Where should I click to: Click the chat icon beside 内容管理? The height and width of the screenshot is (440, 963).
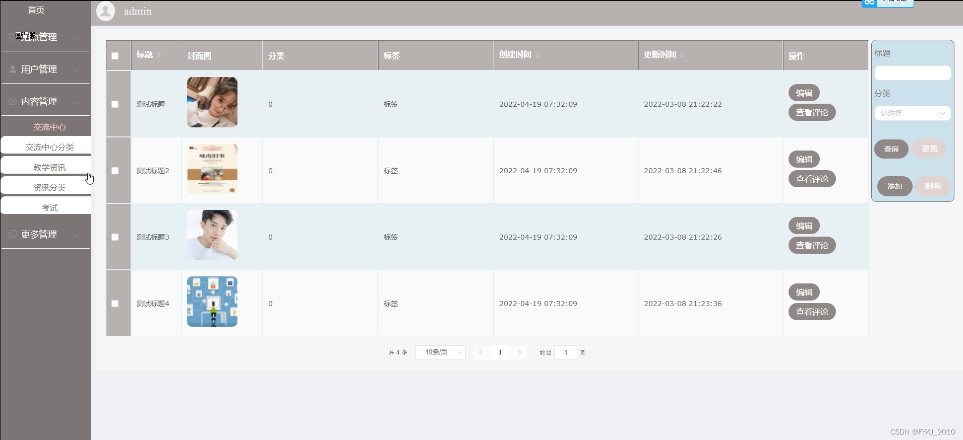[13, 101]
